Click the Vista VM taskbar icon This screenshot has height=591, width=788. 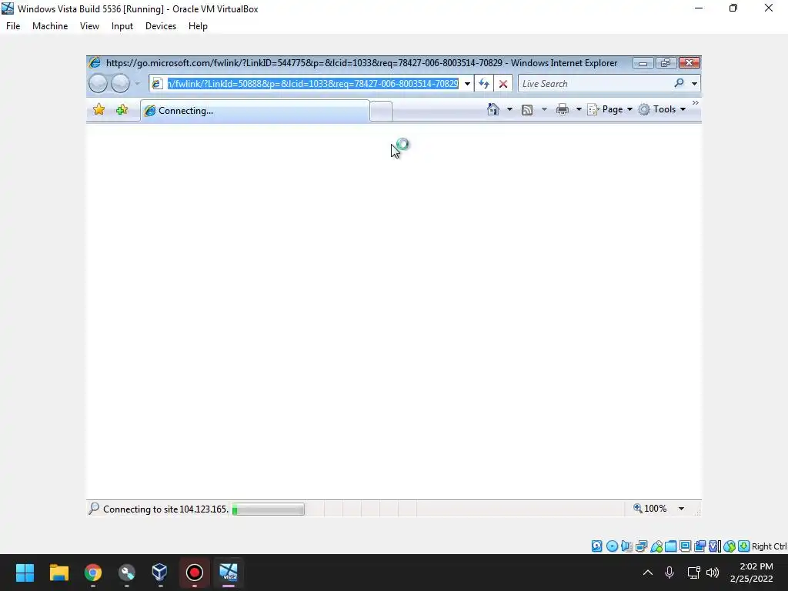(228, 573)
